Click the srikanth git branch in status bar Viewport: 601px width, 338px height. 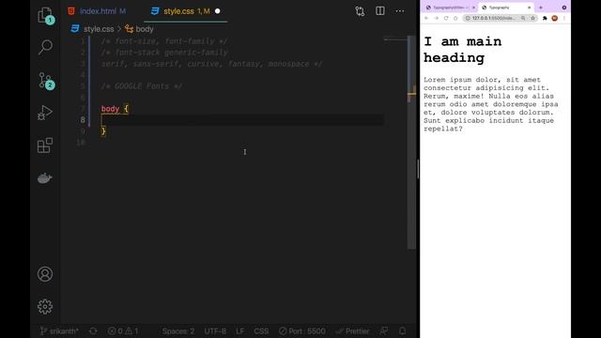(59, 331)
